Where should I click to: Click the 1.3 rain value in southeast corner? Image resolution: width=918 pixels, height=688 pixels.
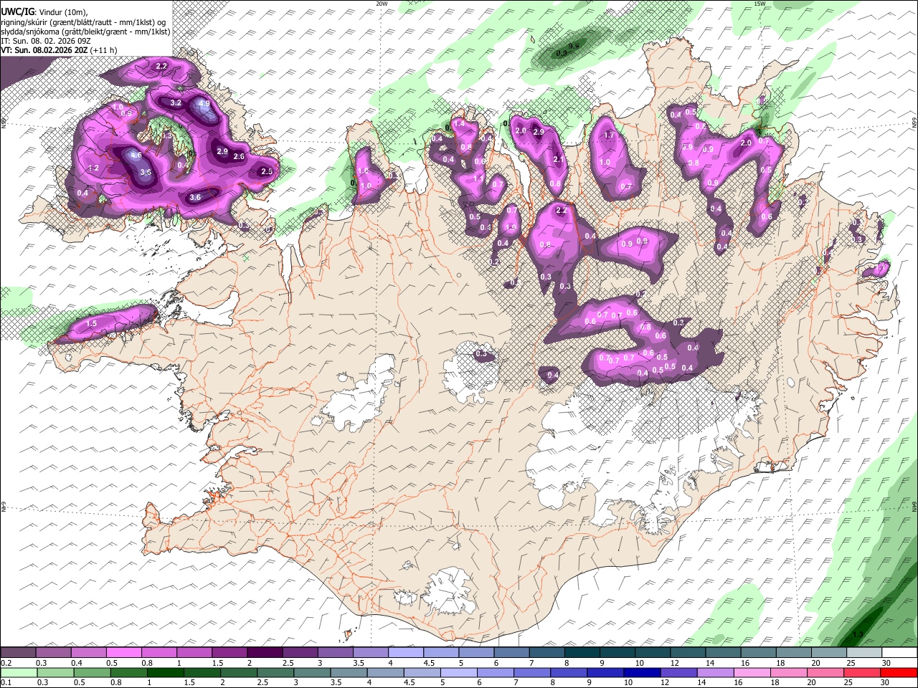click(857, 635)
